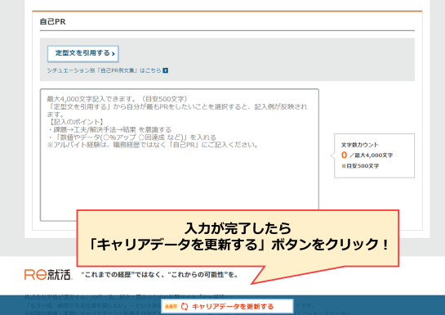Viewport: 445px width, 315px height.
Task: Click the "これまでの経歴"ではなく slogan text
Action: 159,275
